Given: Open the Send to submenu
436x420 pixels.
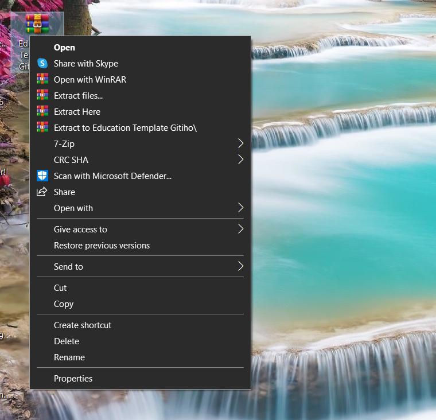Looking at the screenshot, I should 141,267.
